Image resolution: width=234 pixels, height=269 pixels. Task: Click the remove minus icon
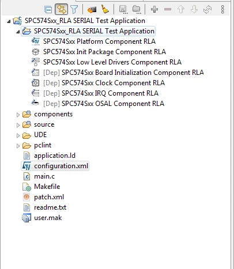[168, 9]
